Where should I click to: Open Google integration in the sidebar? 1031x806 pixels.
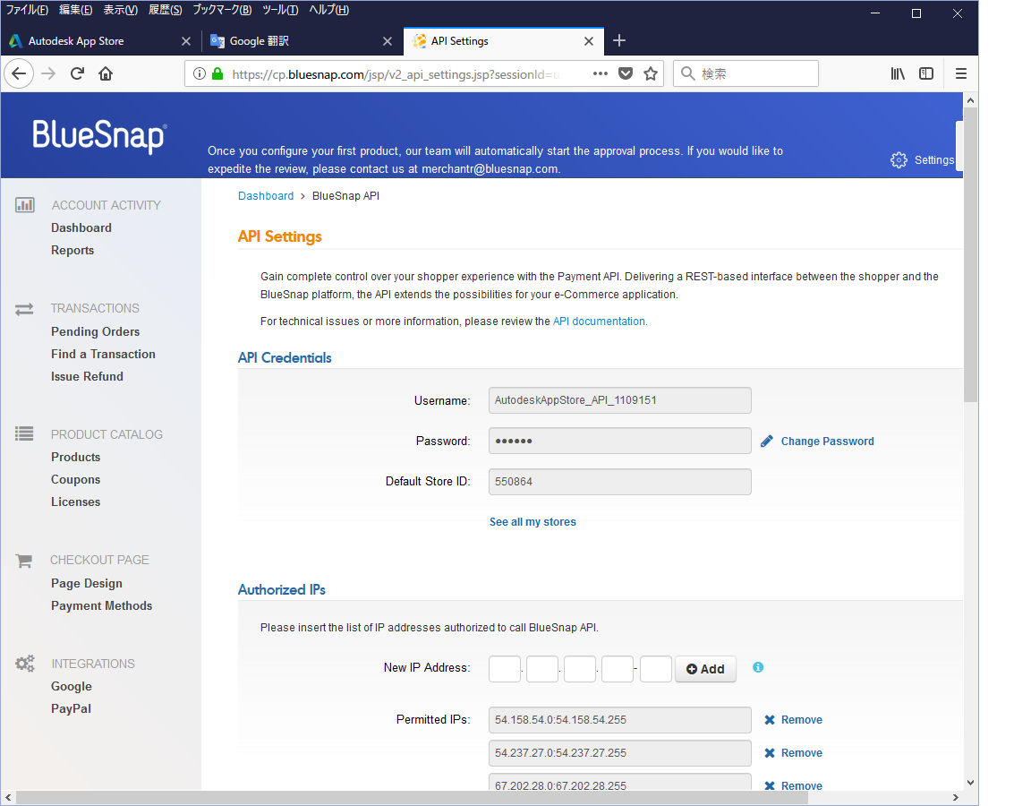point(72,686)
